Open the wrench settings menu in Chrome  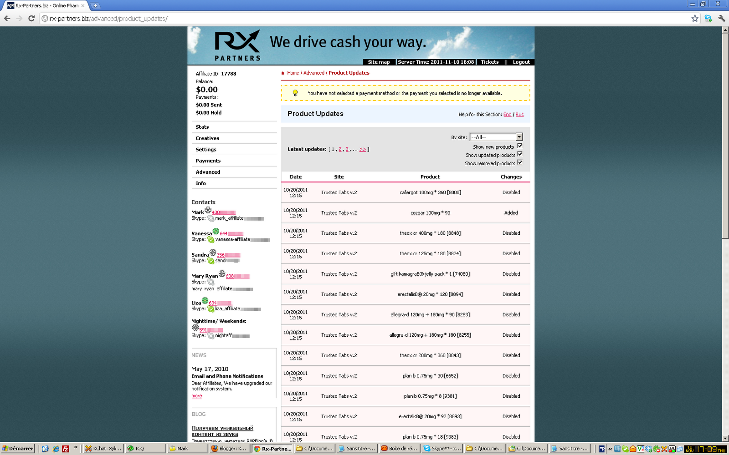[x=721, y=18]
